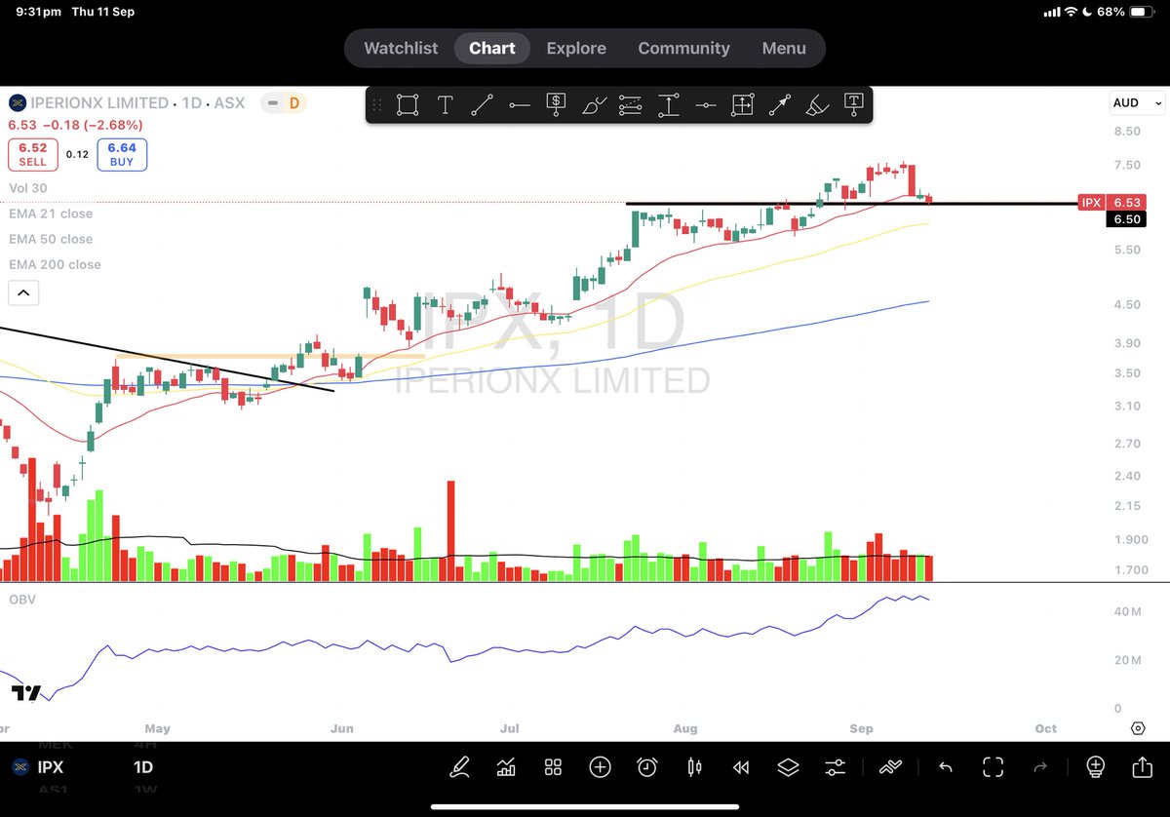Tap the add symbol plus circle
The height and width of the screenshot is (817, 1170).
coord(600,767)
